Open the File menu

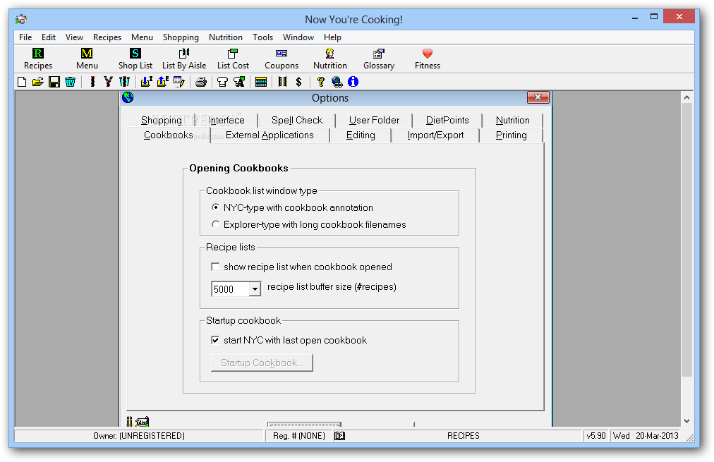pyautogui.click(x=25, y=37)
